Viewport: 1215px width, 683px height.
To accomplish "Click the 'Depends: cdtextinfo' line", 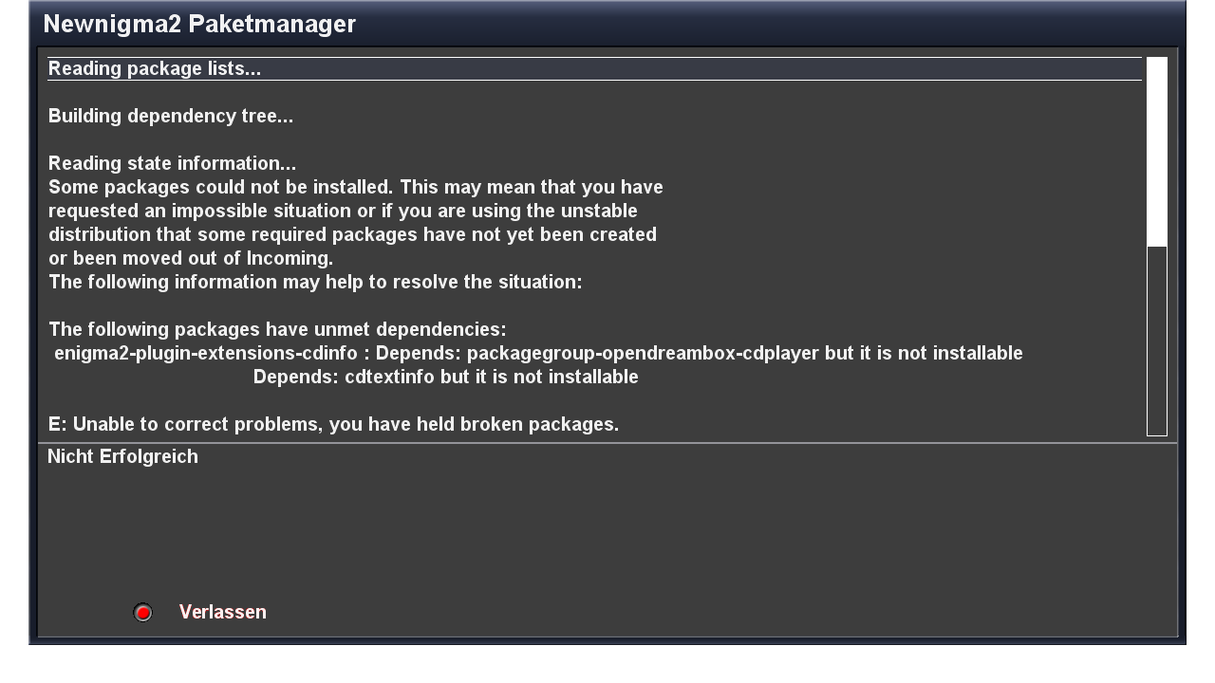I will point(445,378).
